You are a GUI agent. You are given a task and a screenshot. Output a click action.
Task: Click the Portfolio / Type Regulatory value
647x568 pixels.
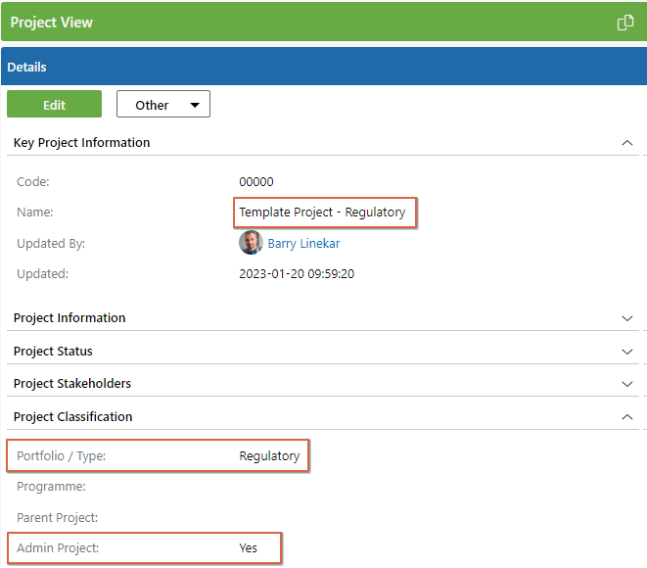tap(269, 456)
